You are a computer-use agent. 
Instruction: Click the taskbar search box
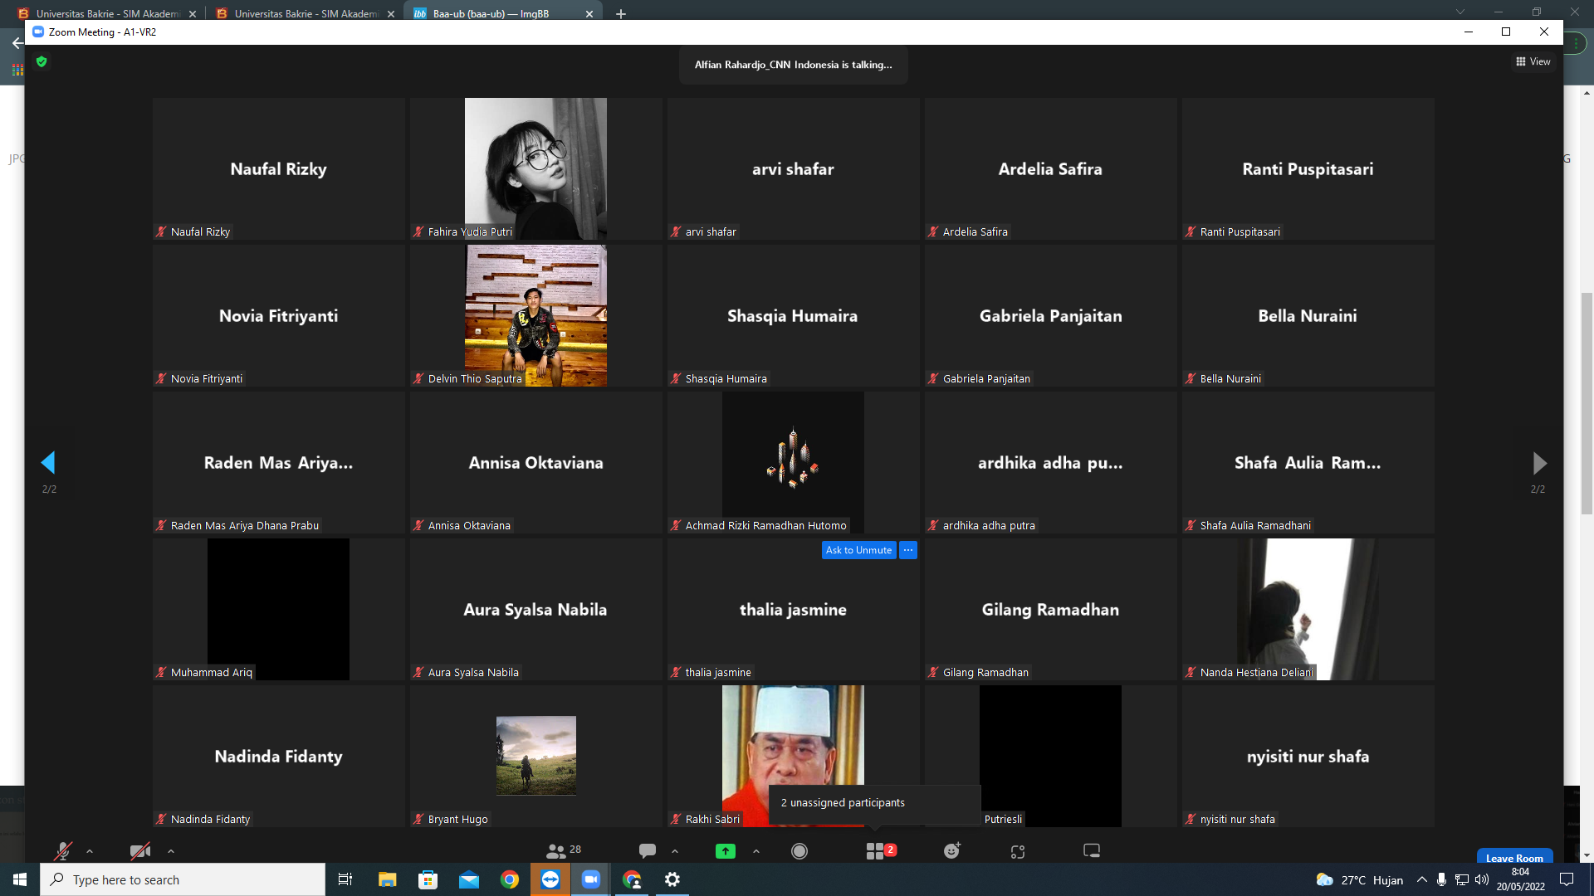coord(183,879)
